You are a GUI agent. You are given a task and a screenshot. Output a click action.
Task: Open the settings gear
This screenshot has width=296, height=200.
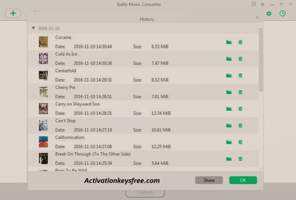pyautogui.click(x=269, y=13)
